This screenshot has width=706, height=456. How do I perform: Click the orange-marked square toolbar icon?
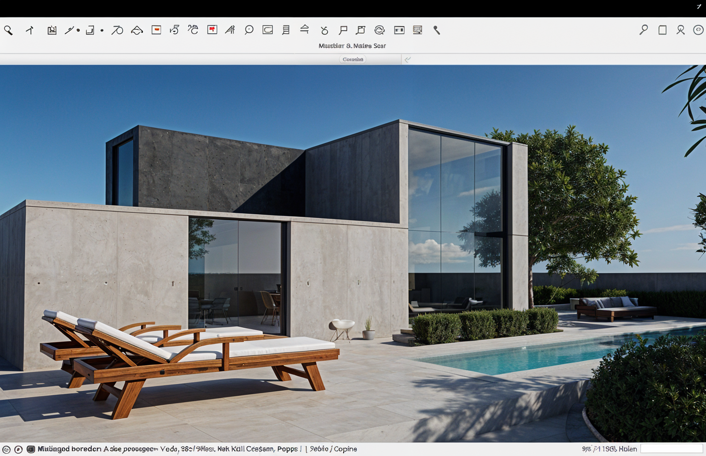coord(156,30)
